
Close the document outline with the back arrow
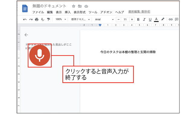point(26,35)
